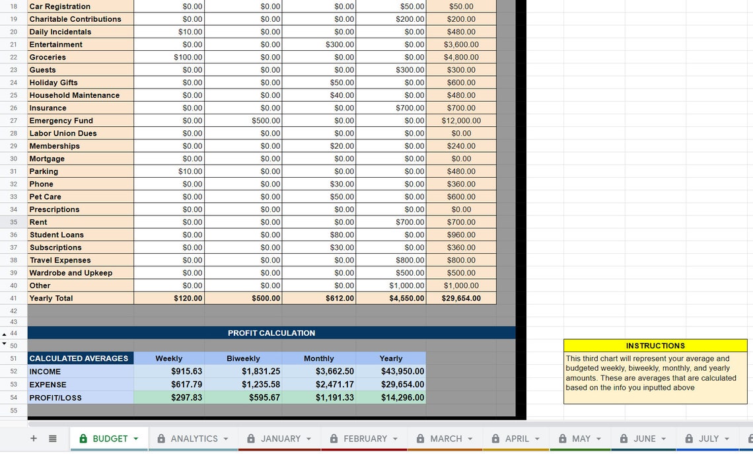Image resolution: width=753 pixels, height=454 pixels.
Task: Open the BUDGET tab dropdown menu
Action: (x=136, y=438)
